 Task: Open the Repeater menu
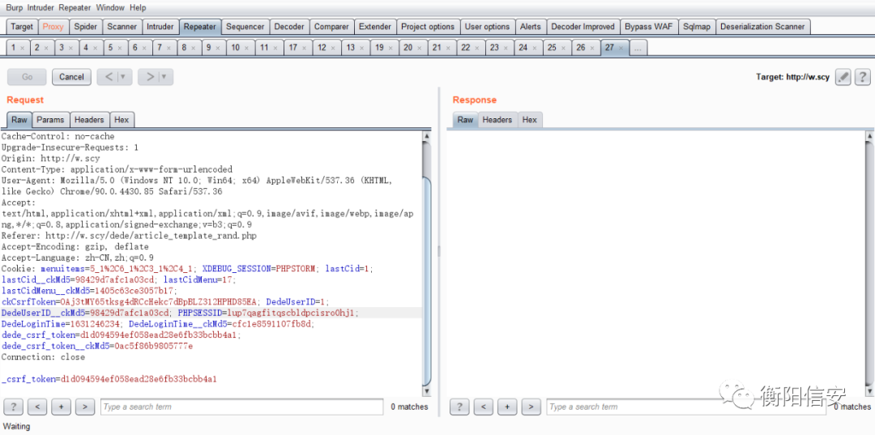75,8
